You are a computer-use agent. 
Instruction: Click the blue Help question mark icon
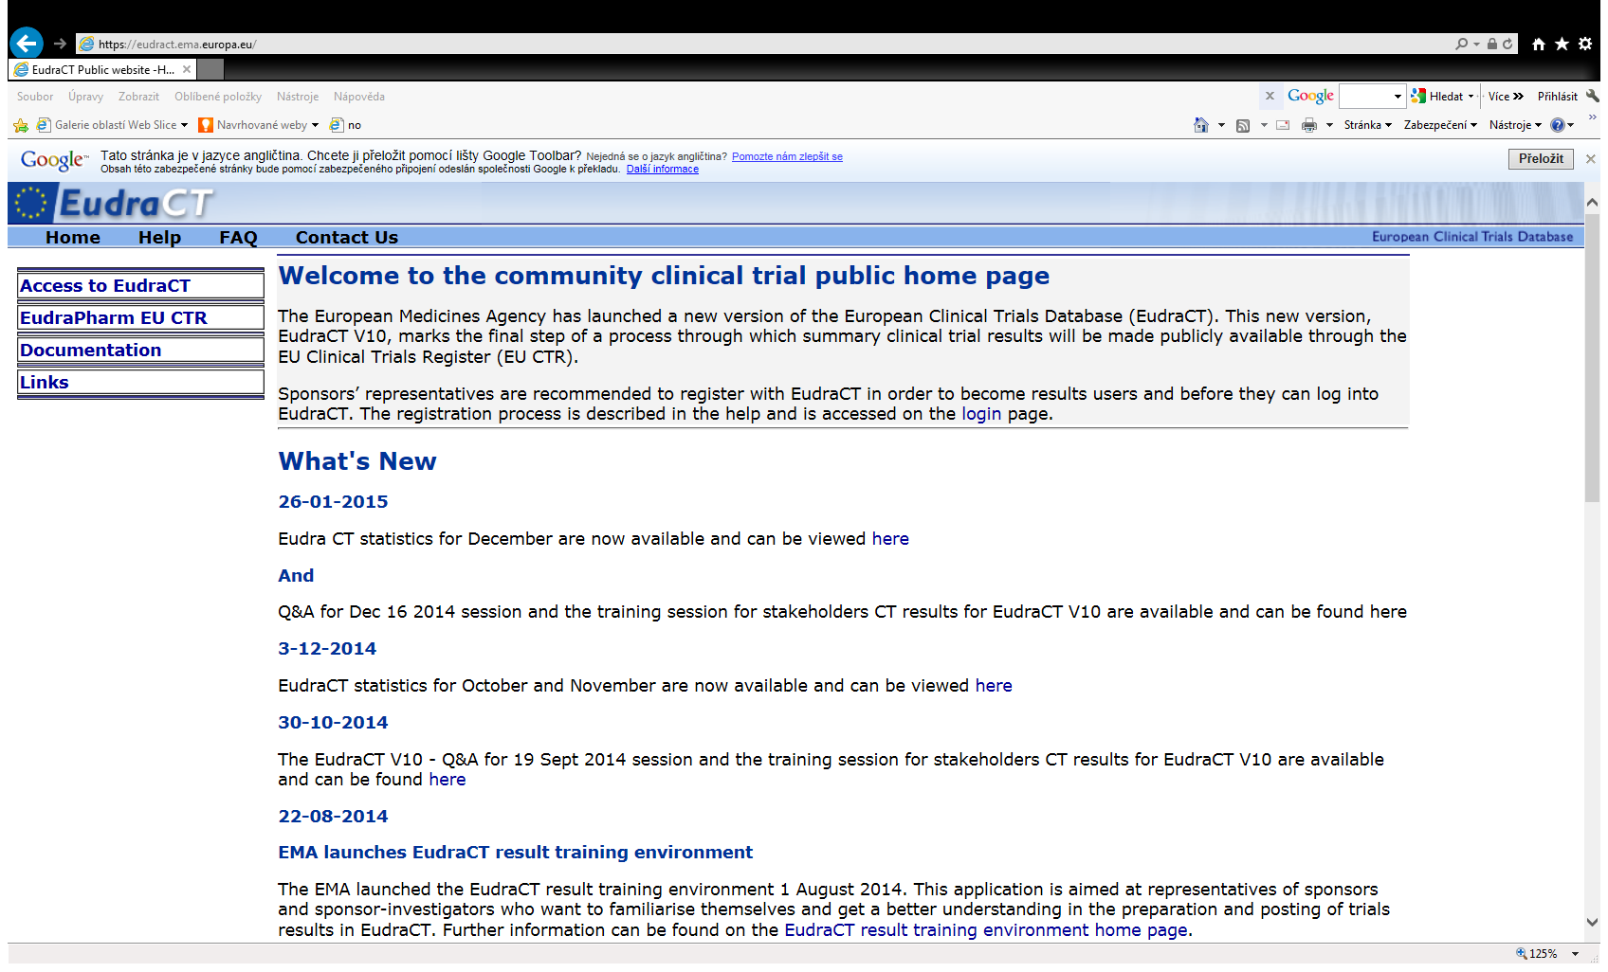pos(1557,125)
